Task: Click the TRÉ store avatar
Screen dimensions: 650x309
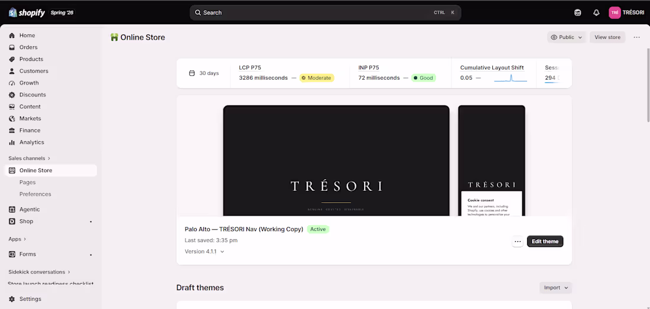Action: (615, 13)
